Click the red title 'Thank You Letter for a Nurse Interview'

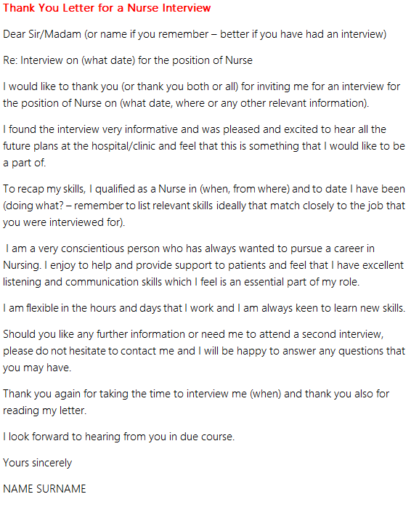[107, 8]
